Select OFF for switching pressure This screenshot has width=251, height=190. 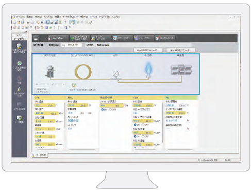click(112, 109)
